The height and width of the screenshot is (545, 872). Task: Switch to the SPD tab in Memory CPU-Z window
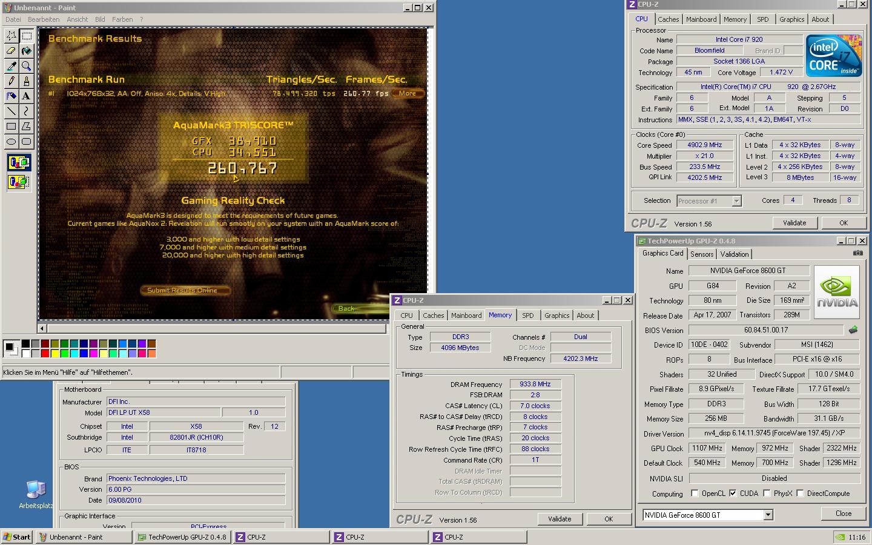click(528, 315)
